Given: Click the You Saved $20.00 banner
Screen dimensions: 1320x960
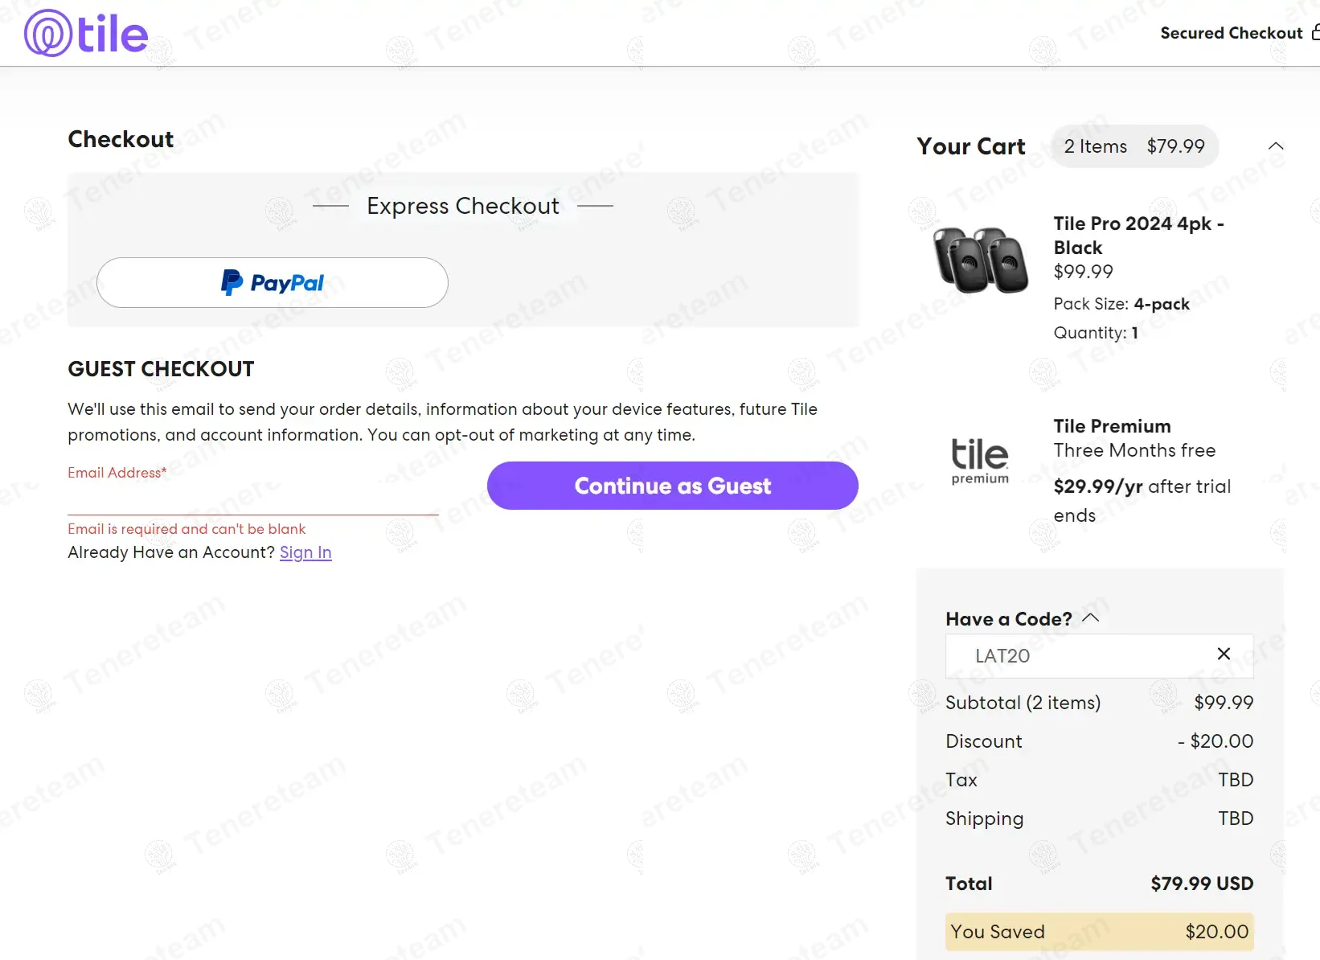Looking at the screenshot, I should coord(1099,932).
